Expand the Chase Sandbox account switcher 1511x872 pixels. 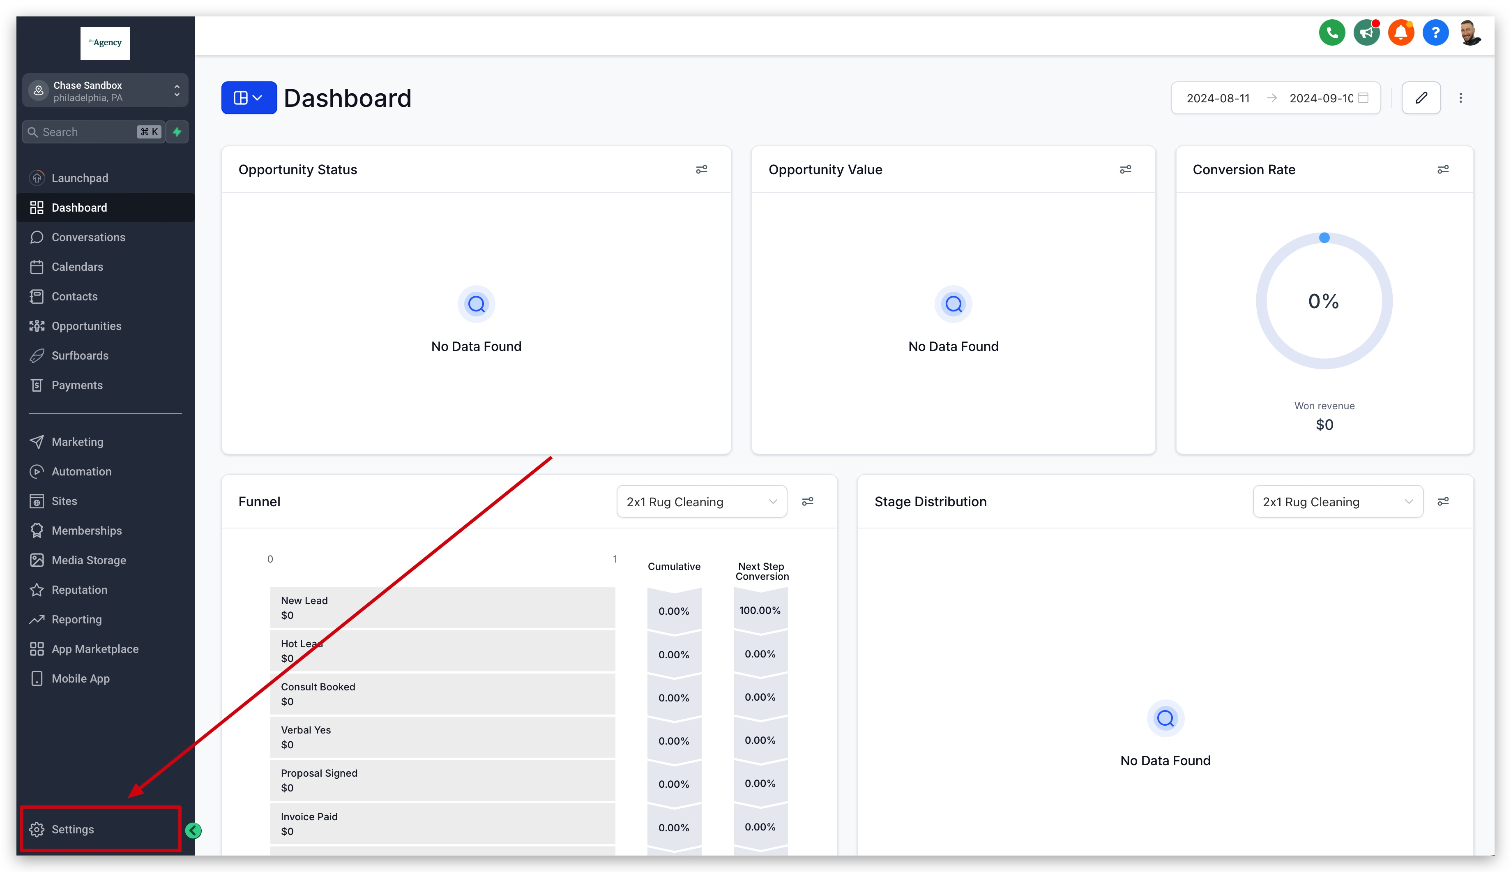pyautogui.click(x=105, y=91)
